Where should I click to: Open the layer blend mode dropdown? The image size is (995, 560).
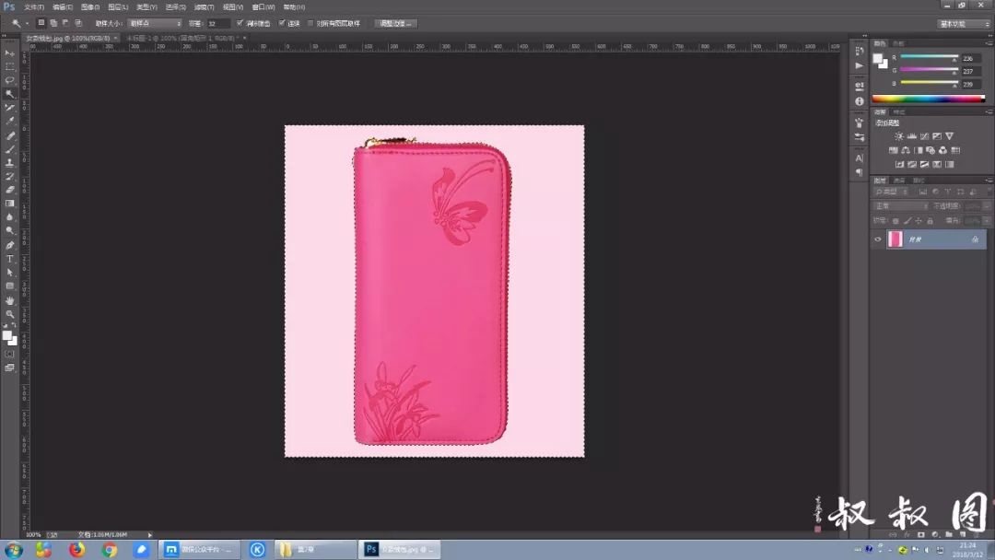(900, 206)
